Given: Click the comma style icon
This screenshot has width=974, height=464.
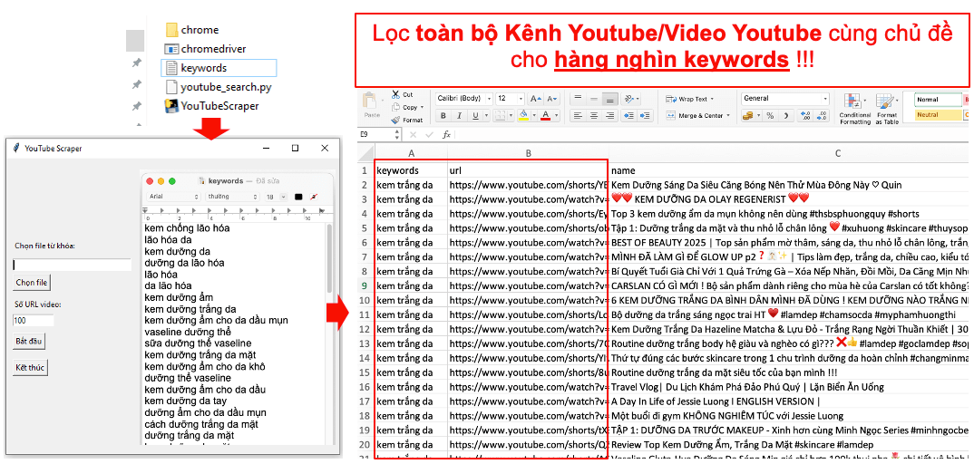Looking at the screenshot, I should tap(786, 115).
